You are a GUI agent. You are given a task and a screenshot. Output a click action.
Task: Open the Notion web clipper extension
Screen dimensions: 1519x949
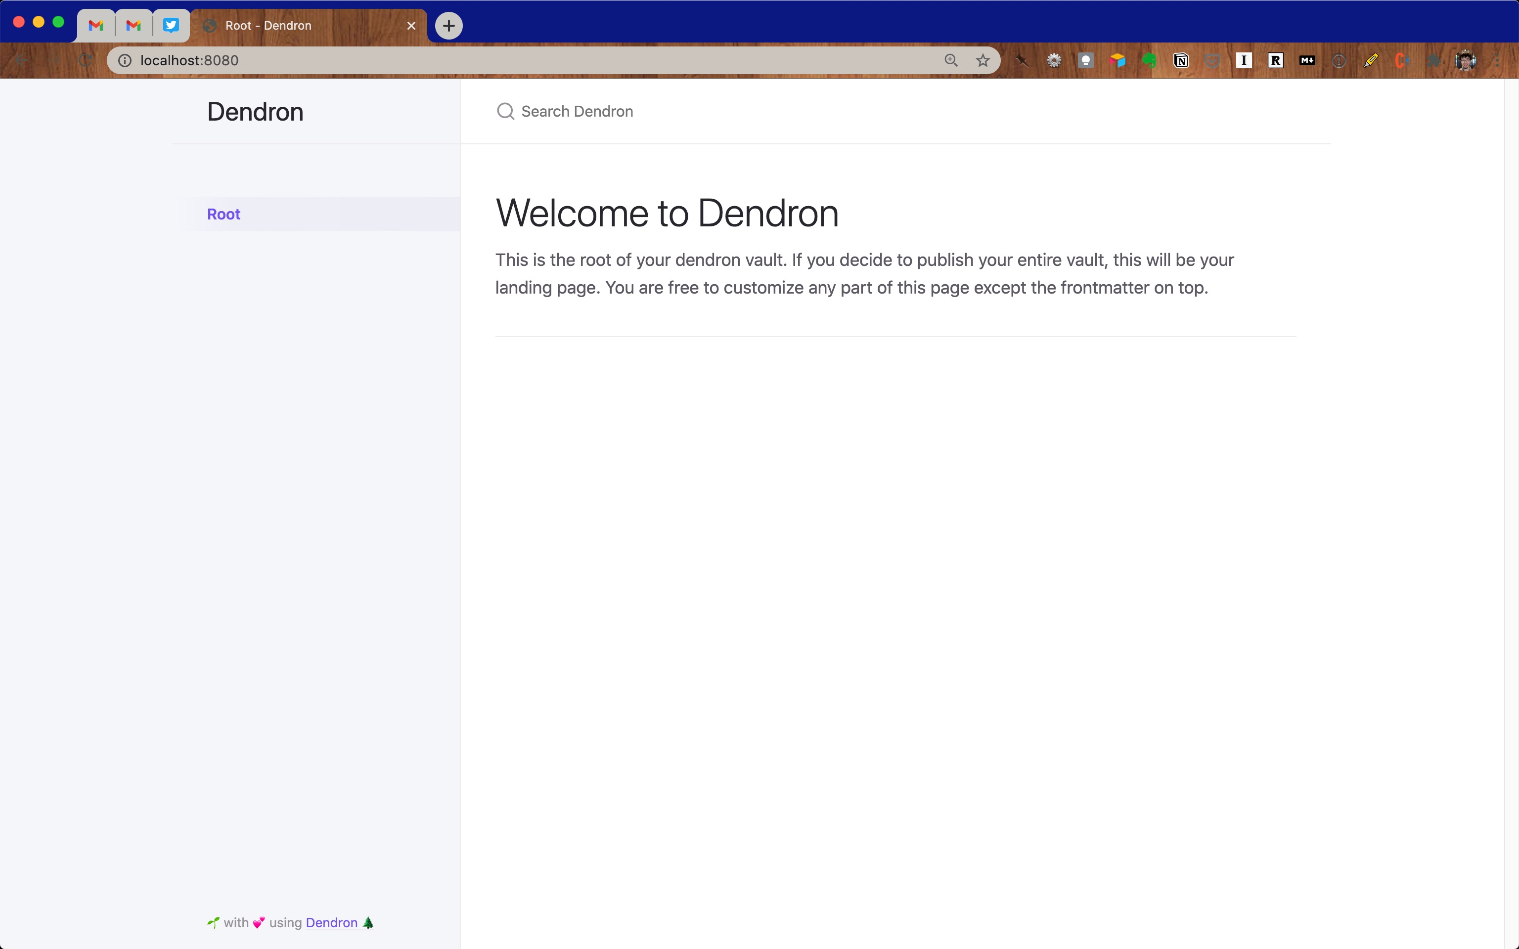coord(1181,60)
